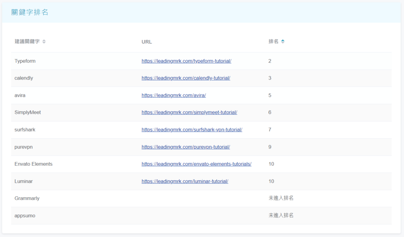404x237 pixels.
Task: Click rank 10 in the Envato Elements row
Action: (x=271, y=164)
